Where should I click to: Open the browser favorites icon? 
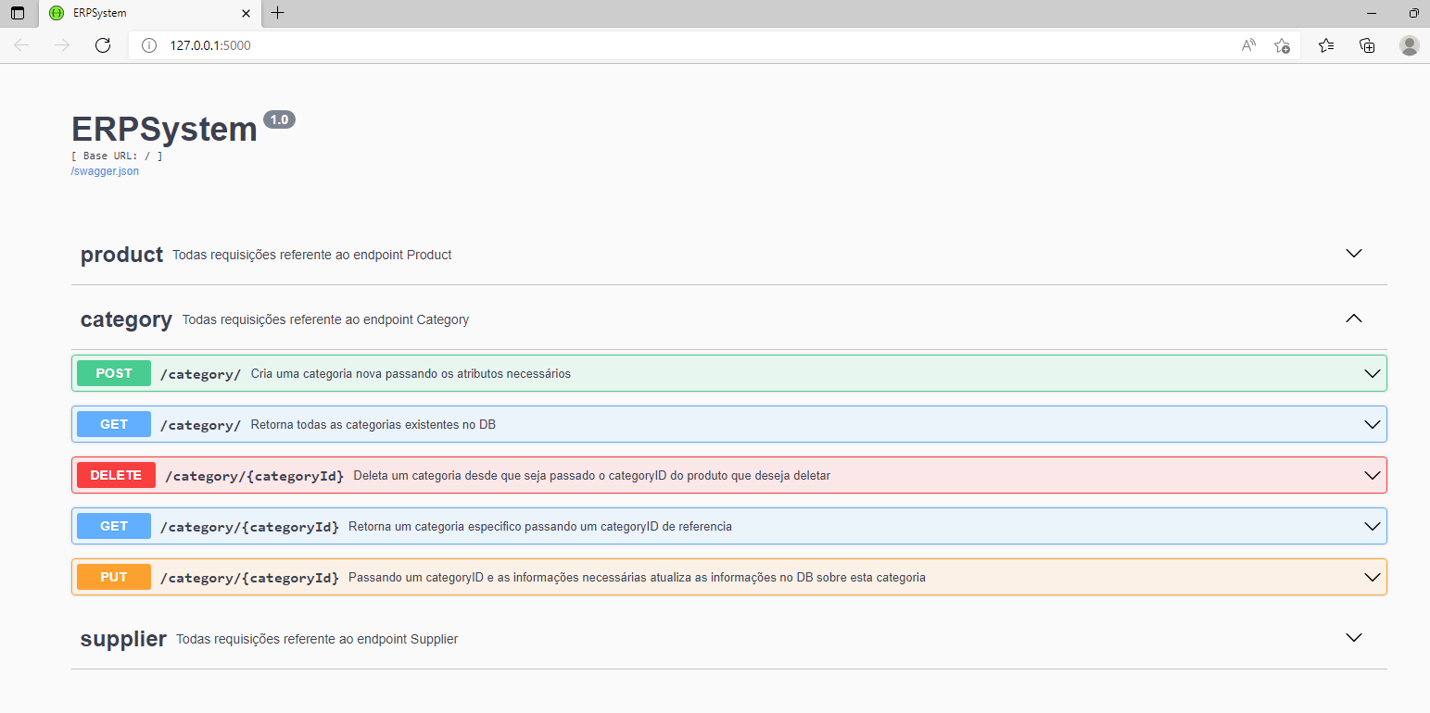[1325, 44]
